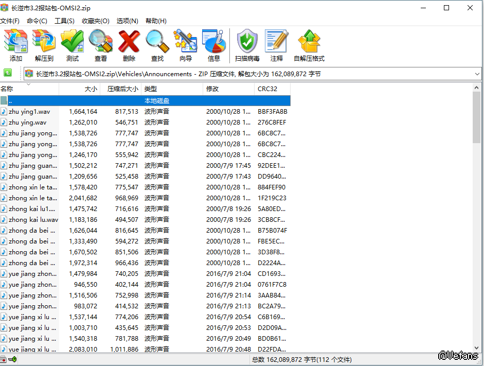The width and height of the screenshot is (484, 366).
Task: Open the 文件(F) menu
Action: [x=10, y=21]
